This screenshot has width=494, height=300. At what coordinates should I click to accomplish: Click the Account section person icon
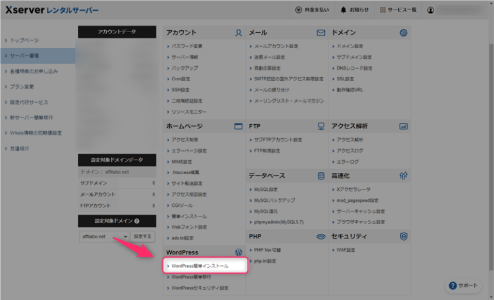coord(238,33)
